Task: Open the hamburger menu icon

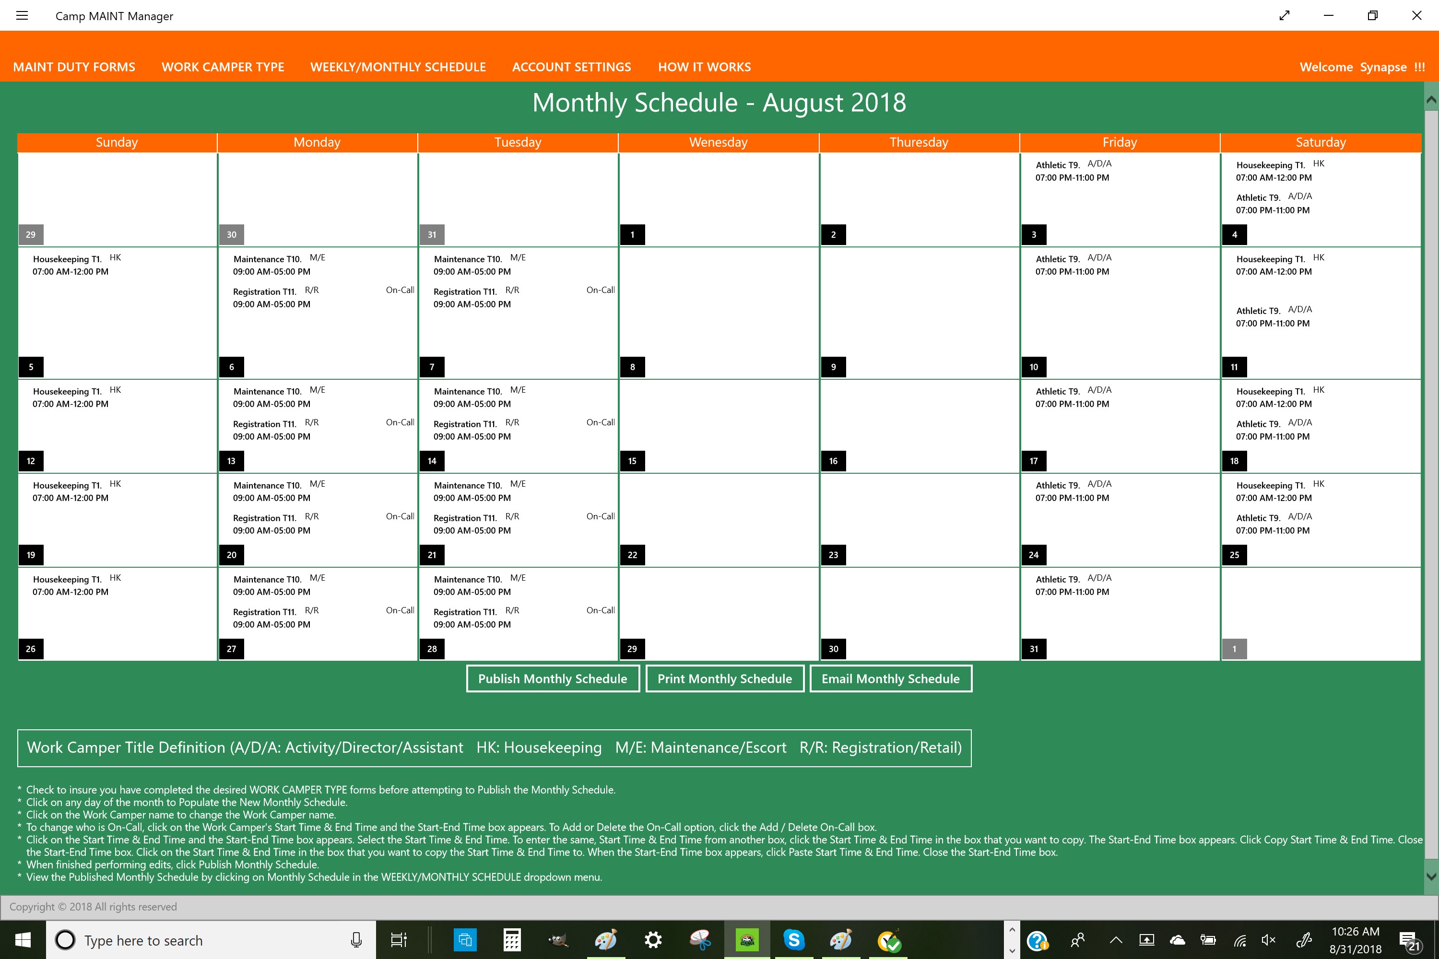Action: tap(22, 16)
